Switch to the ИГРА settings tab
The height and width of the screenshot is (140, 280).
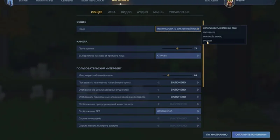[x=111, y=12]
